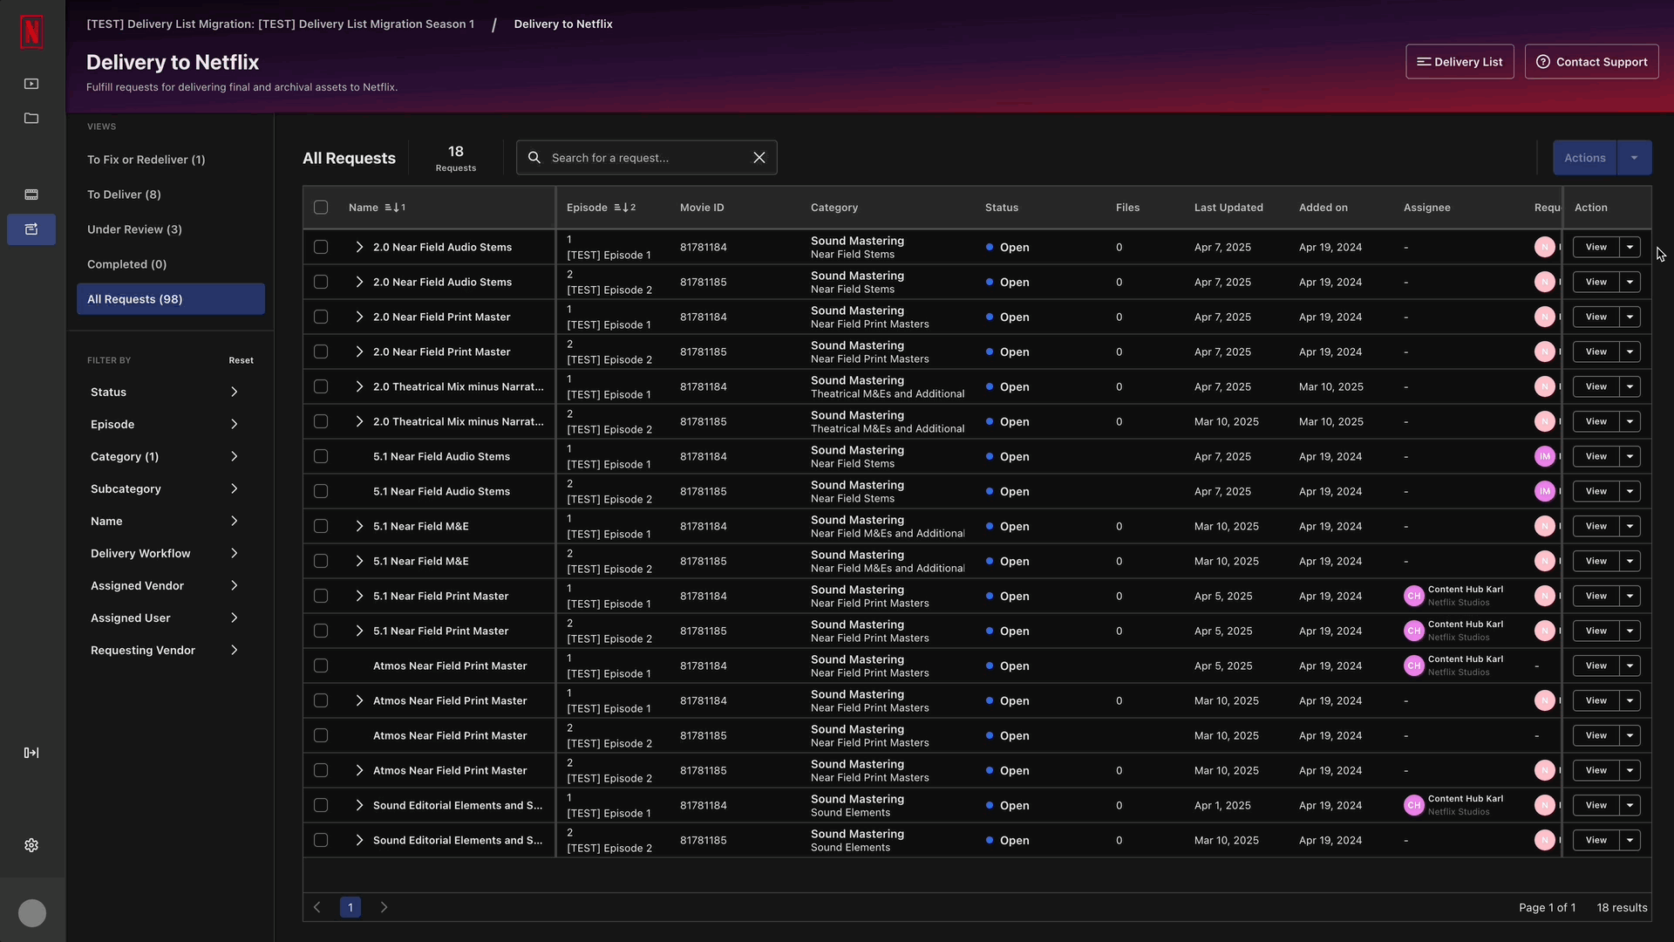Select All Requests (98) view
The height and width of the screenshot is (942, 1674).
[x=171, y=299]
